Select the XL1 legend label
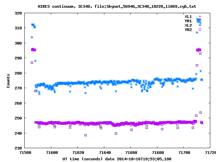This screenshot has height=162, width=216. (x=188, y=17)
